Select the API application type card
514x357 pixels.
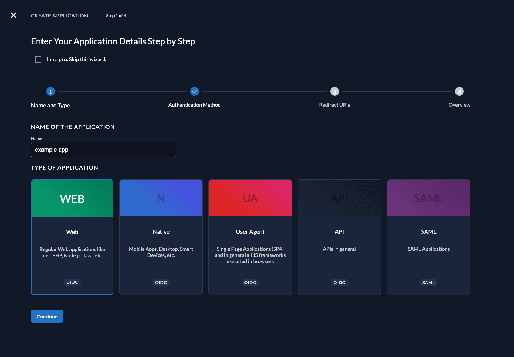click(339, 237)
